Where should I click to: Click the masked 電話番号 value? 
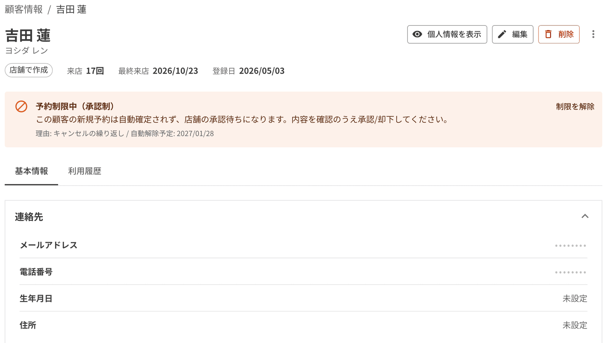571,272
